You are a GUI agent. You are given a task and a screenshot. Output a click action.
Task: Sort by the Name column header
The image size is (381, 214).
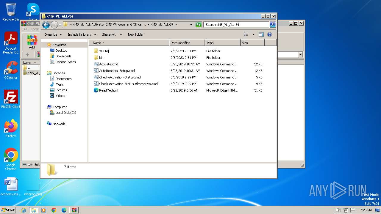pyautogui.click(x=129, y=43)
